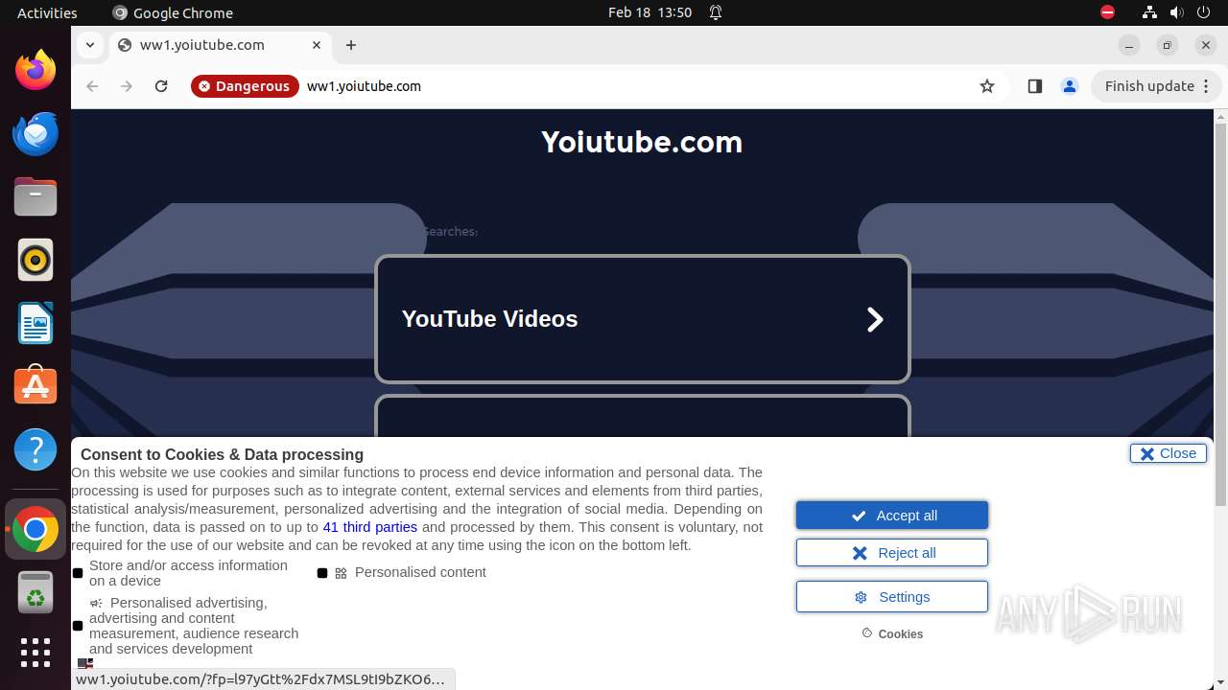Open YouTube Videos chevron arrow
1228x690 pixels.
point(874,319)
